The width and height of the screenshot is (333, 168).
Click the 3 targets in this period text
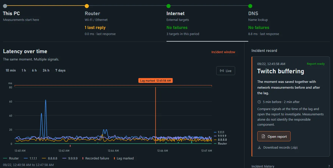click(183, 34)
